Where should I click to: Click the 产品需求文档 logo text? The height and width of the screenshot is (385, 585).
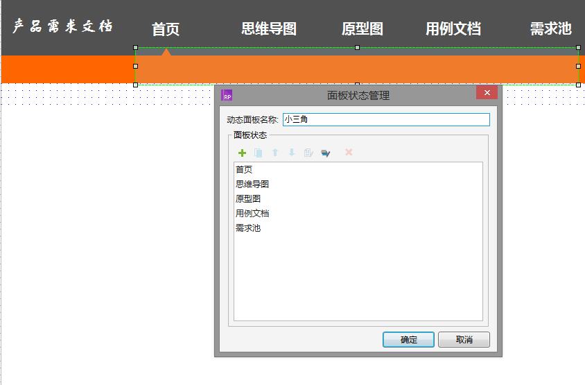[62, 26]
